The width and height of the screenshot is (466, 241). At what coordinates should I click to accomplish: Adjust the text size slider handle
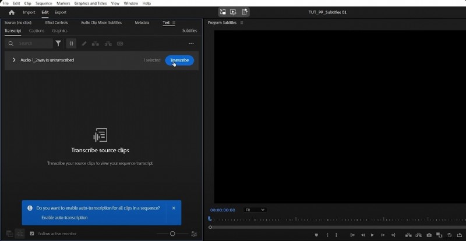(x=172, y=234)
